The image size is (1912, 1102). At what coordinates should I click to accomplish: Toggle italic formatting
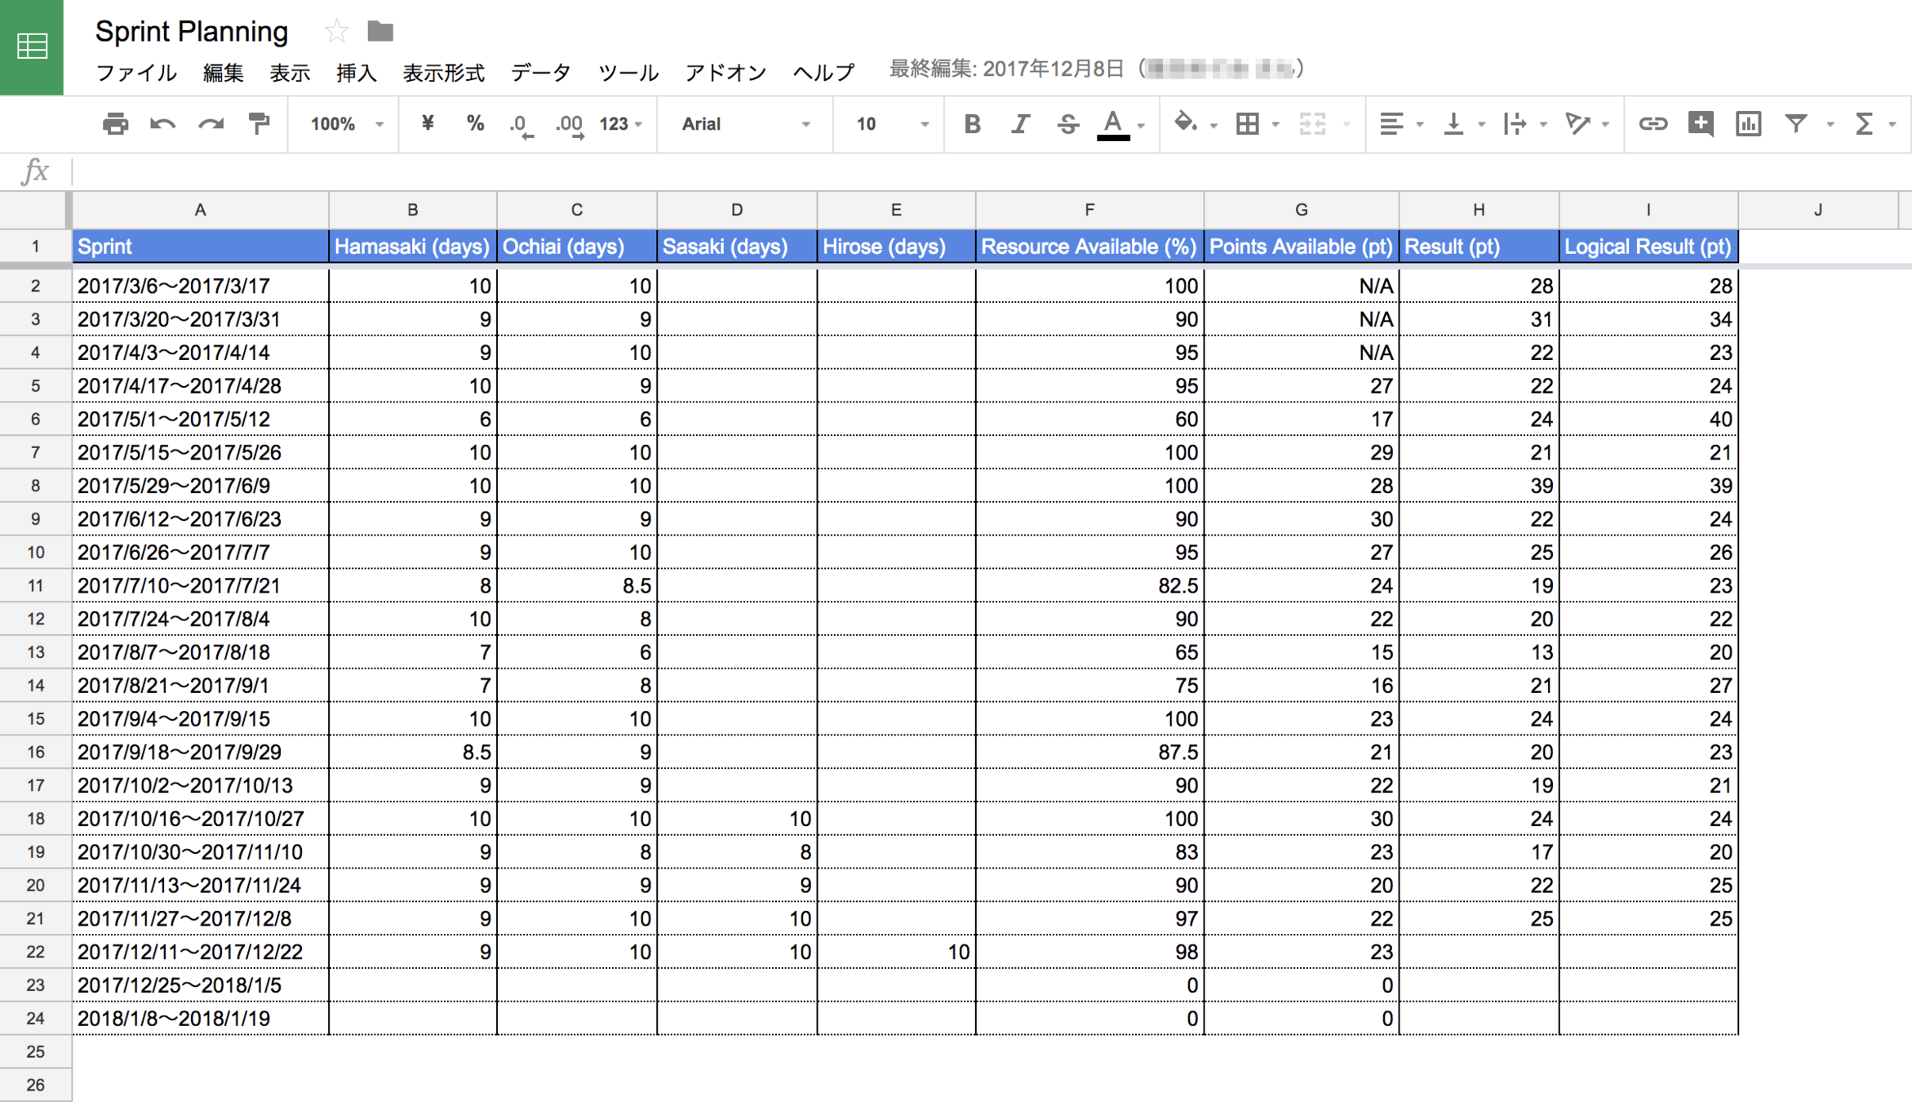click(x=1019, y=124)
